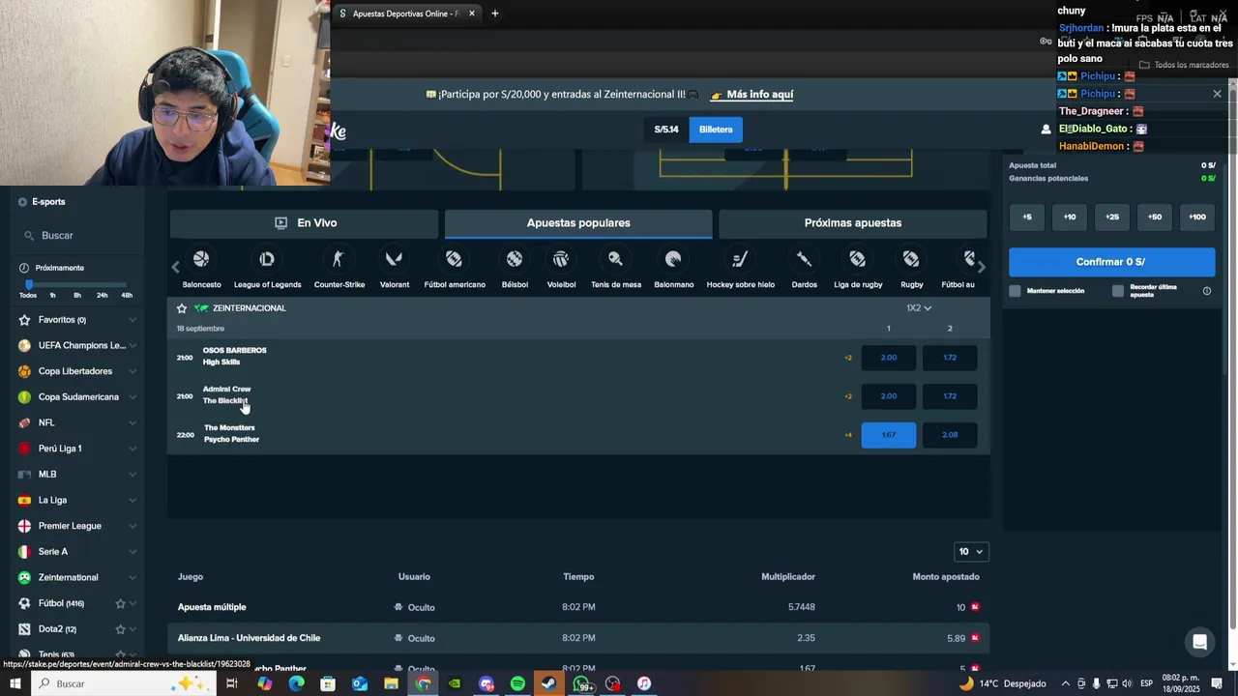Add +25 to the bet amount
1238x696 pixels.
pos(1112,217)
